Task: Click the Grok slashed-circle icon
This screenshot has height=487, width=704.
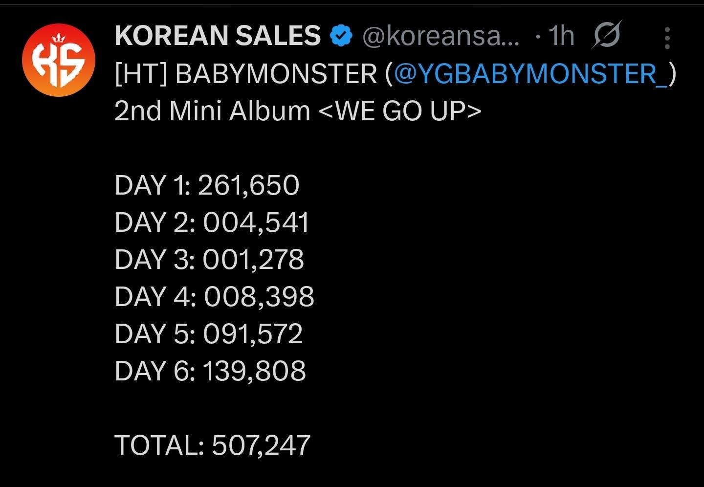Action: click(606, 35)
